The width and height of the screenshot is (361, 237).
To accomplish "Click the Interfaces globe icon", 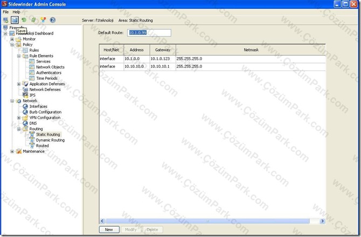I will click(x=25, y=106).
